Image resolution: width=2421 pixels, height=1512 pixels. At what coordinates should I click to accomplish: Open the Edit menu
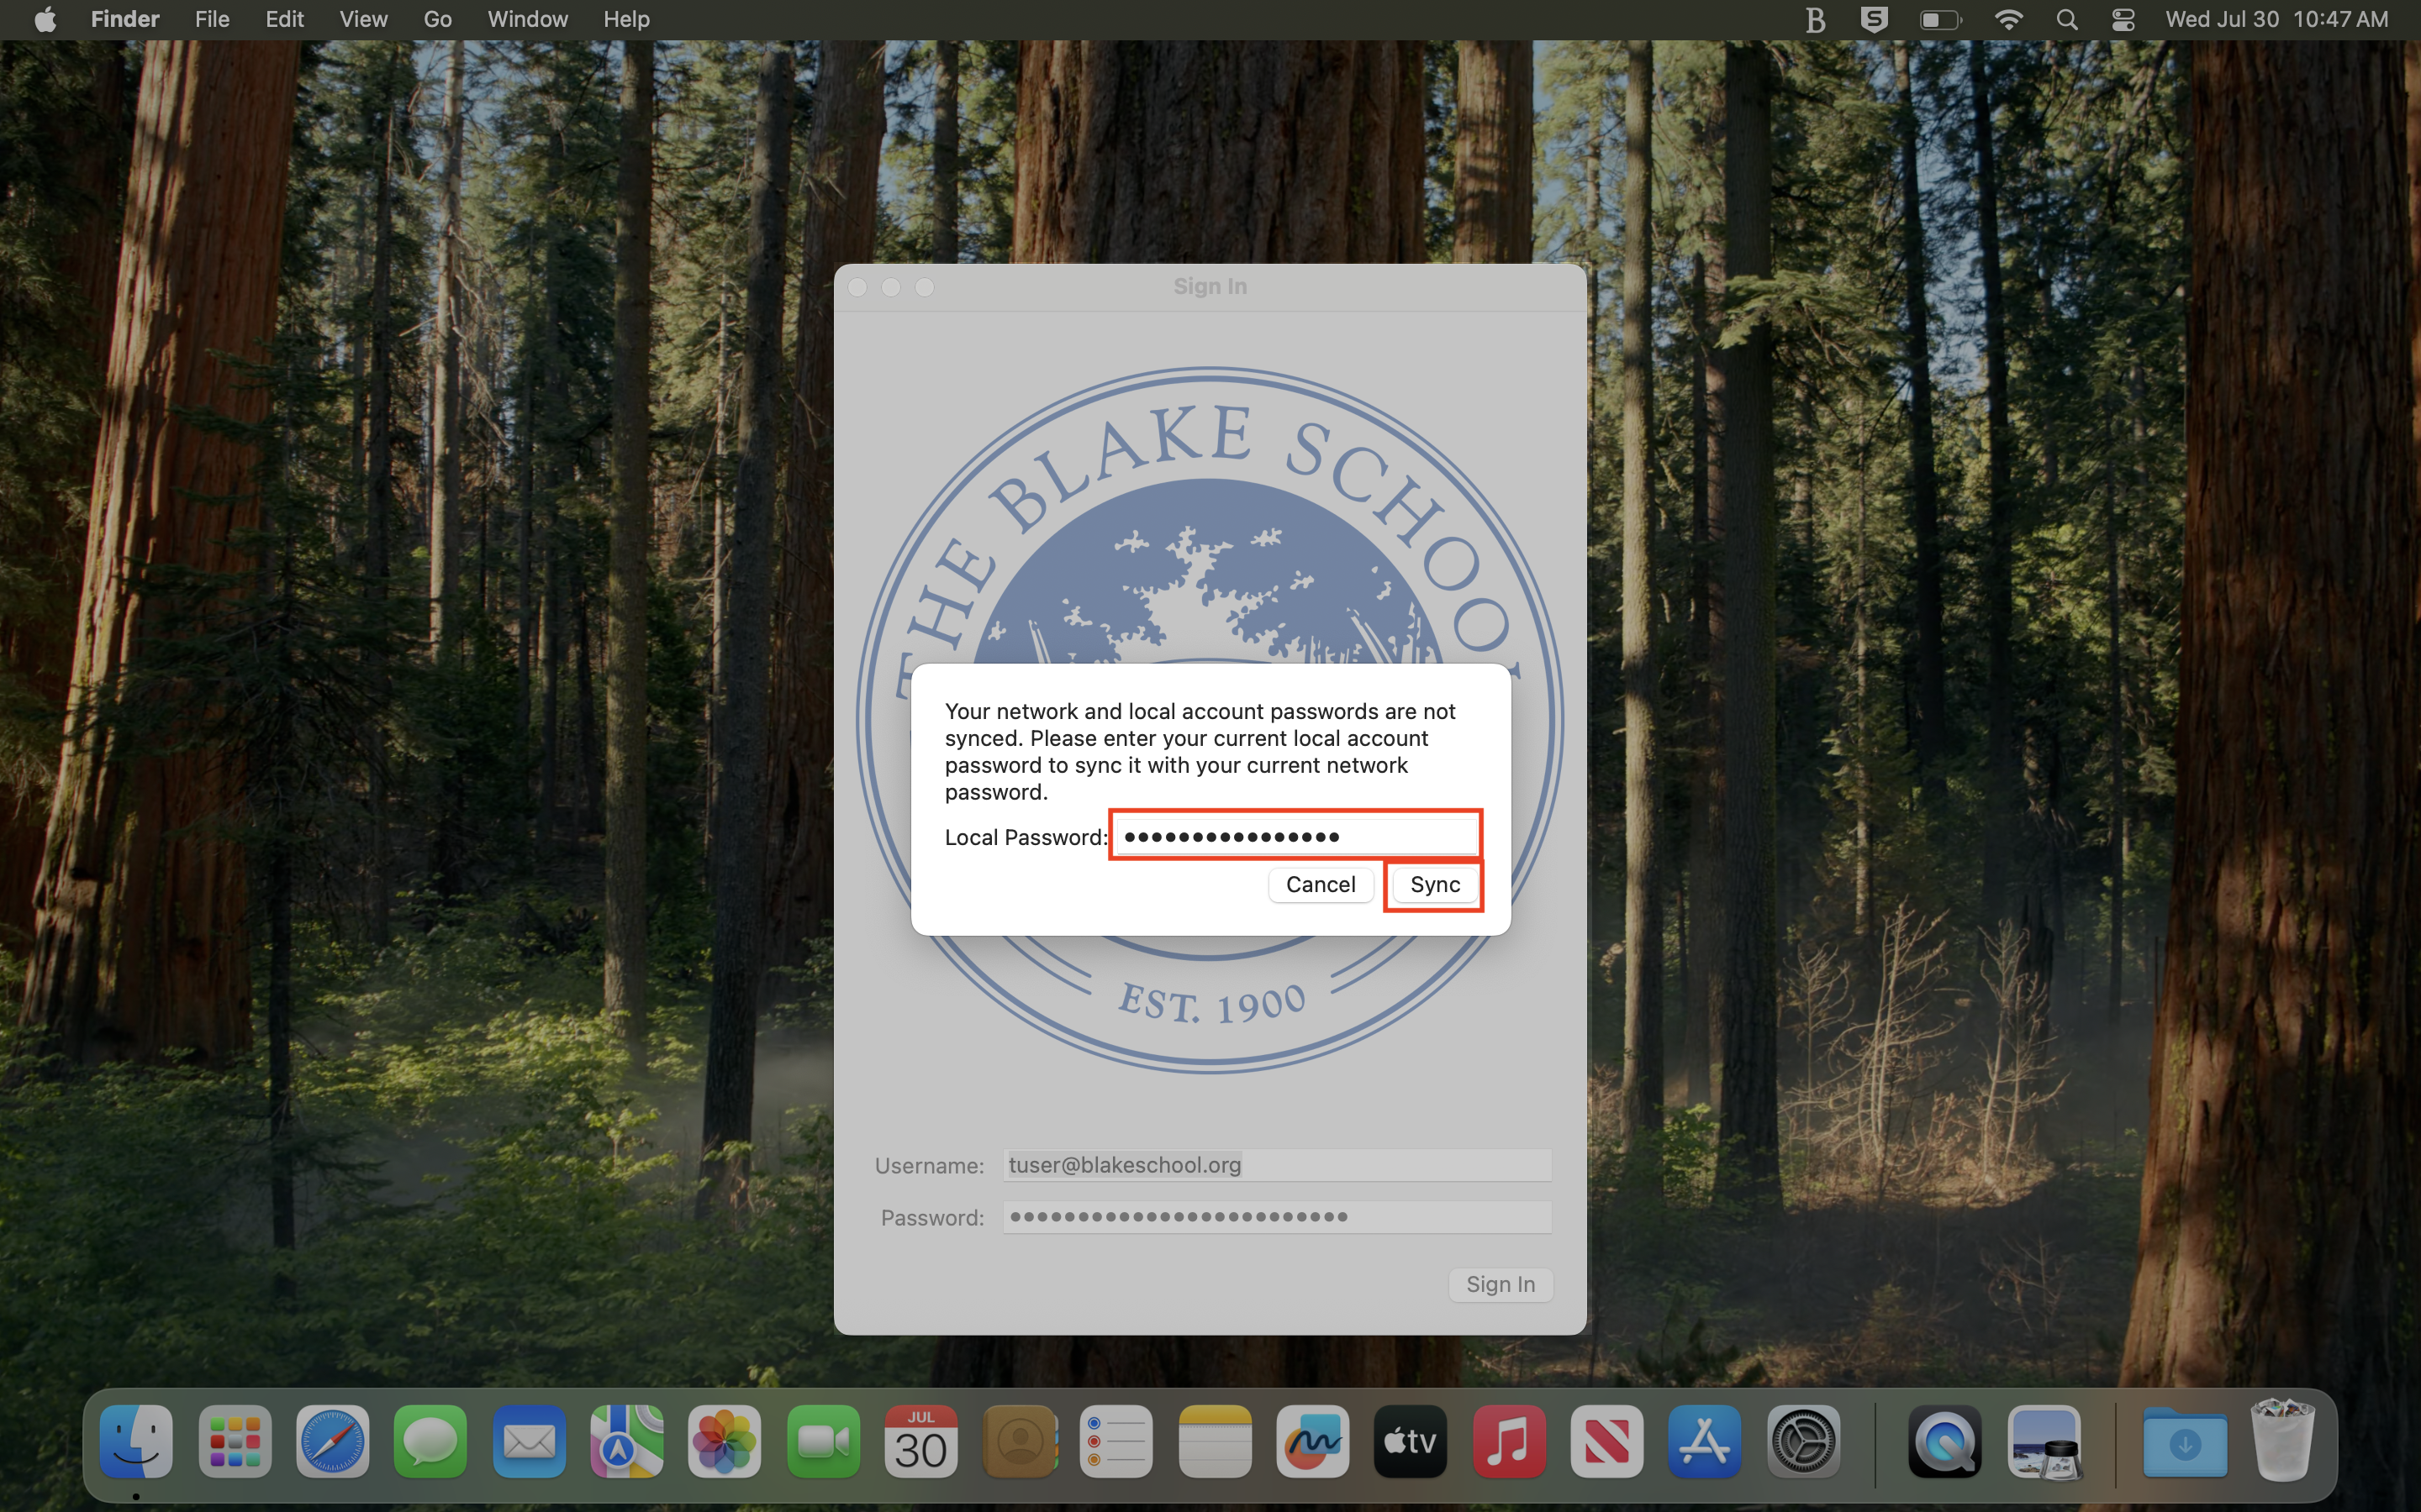click(284, 19)
